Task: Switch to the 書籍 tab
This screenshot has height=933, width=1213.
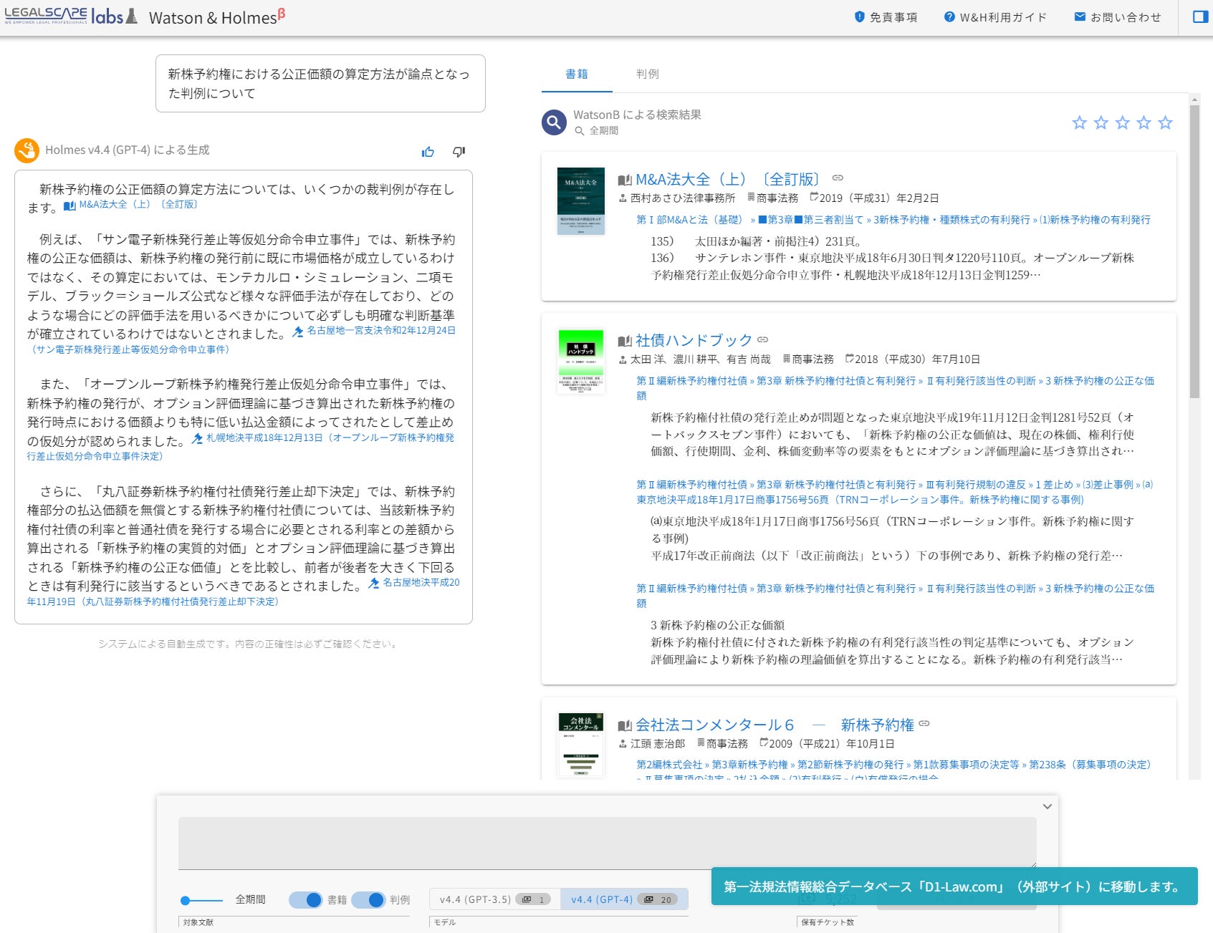Action: 577,74
